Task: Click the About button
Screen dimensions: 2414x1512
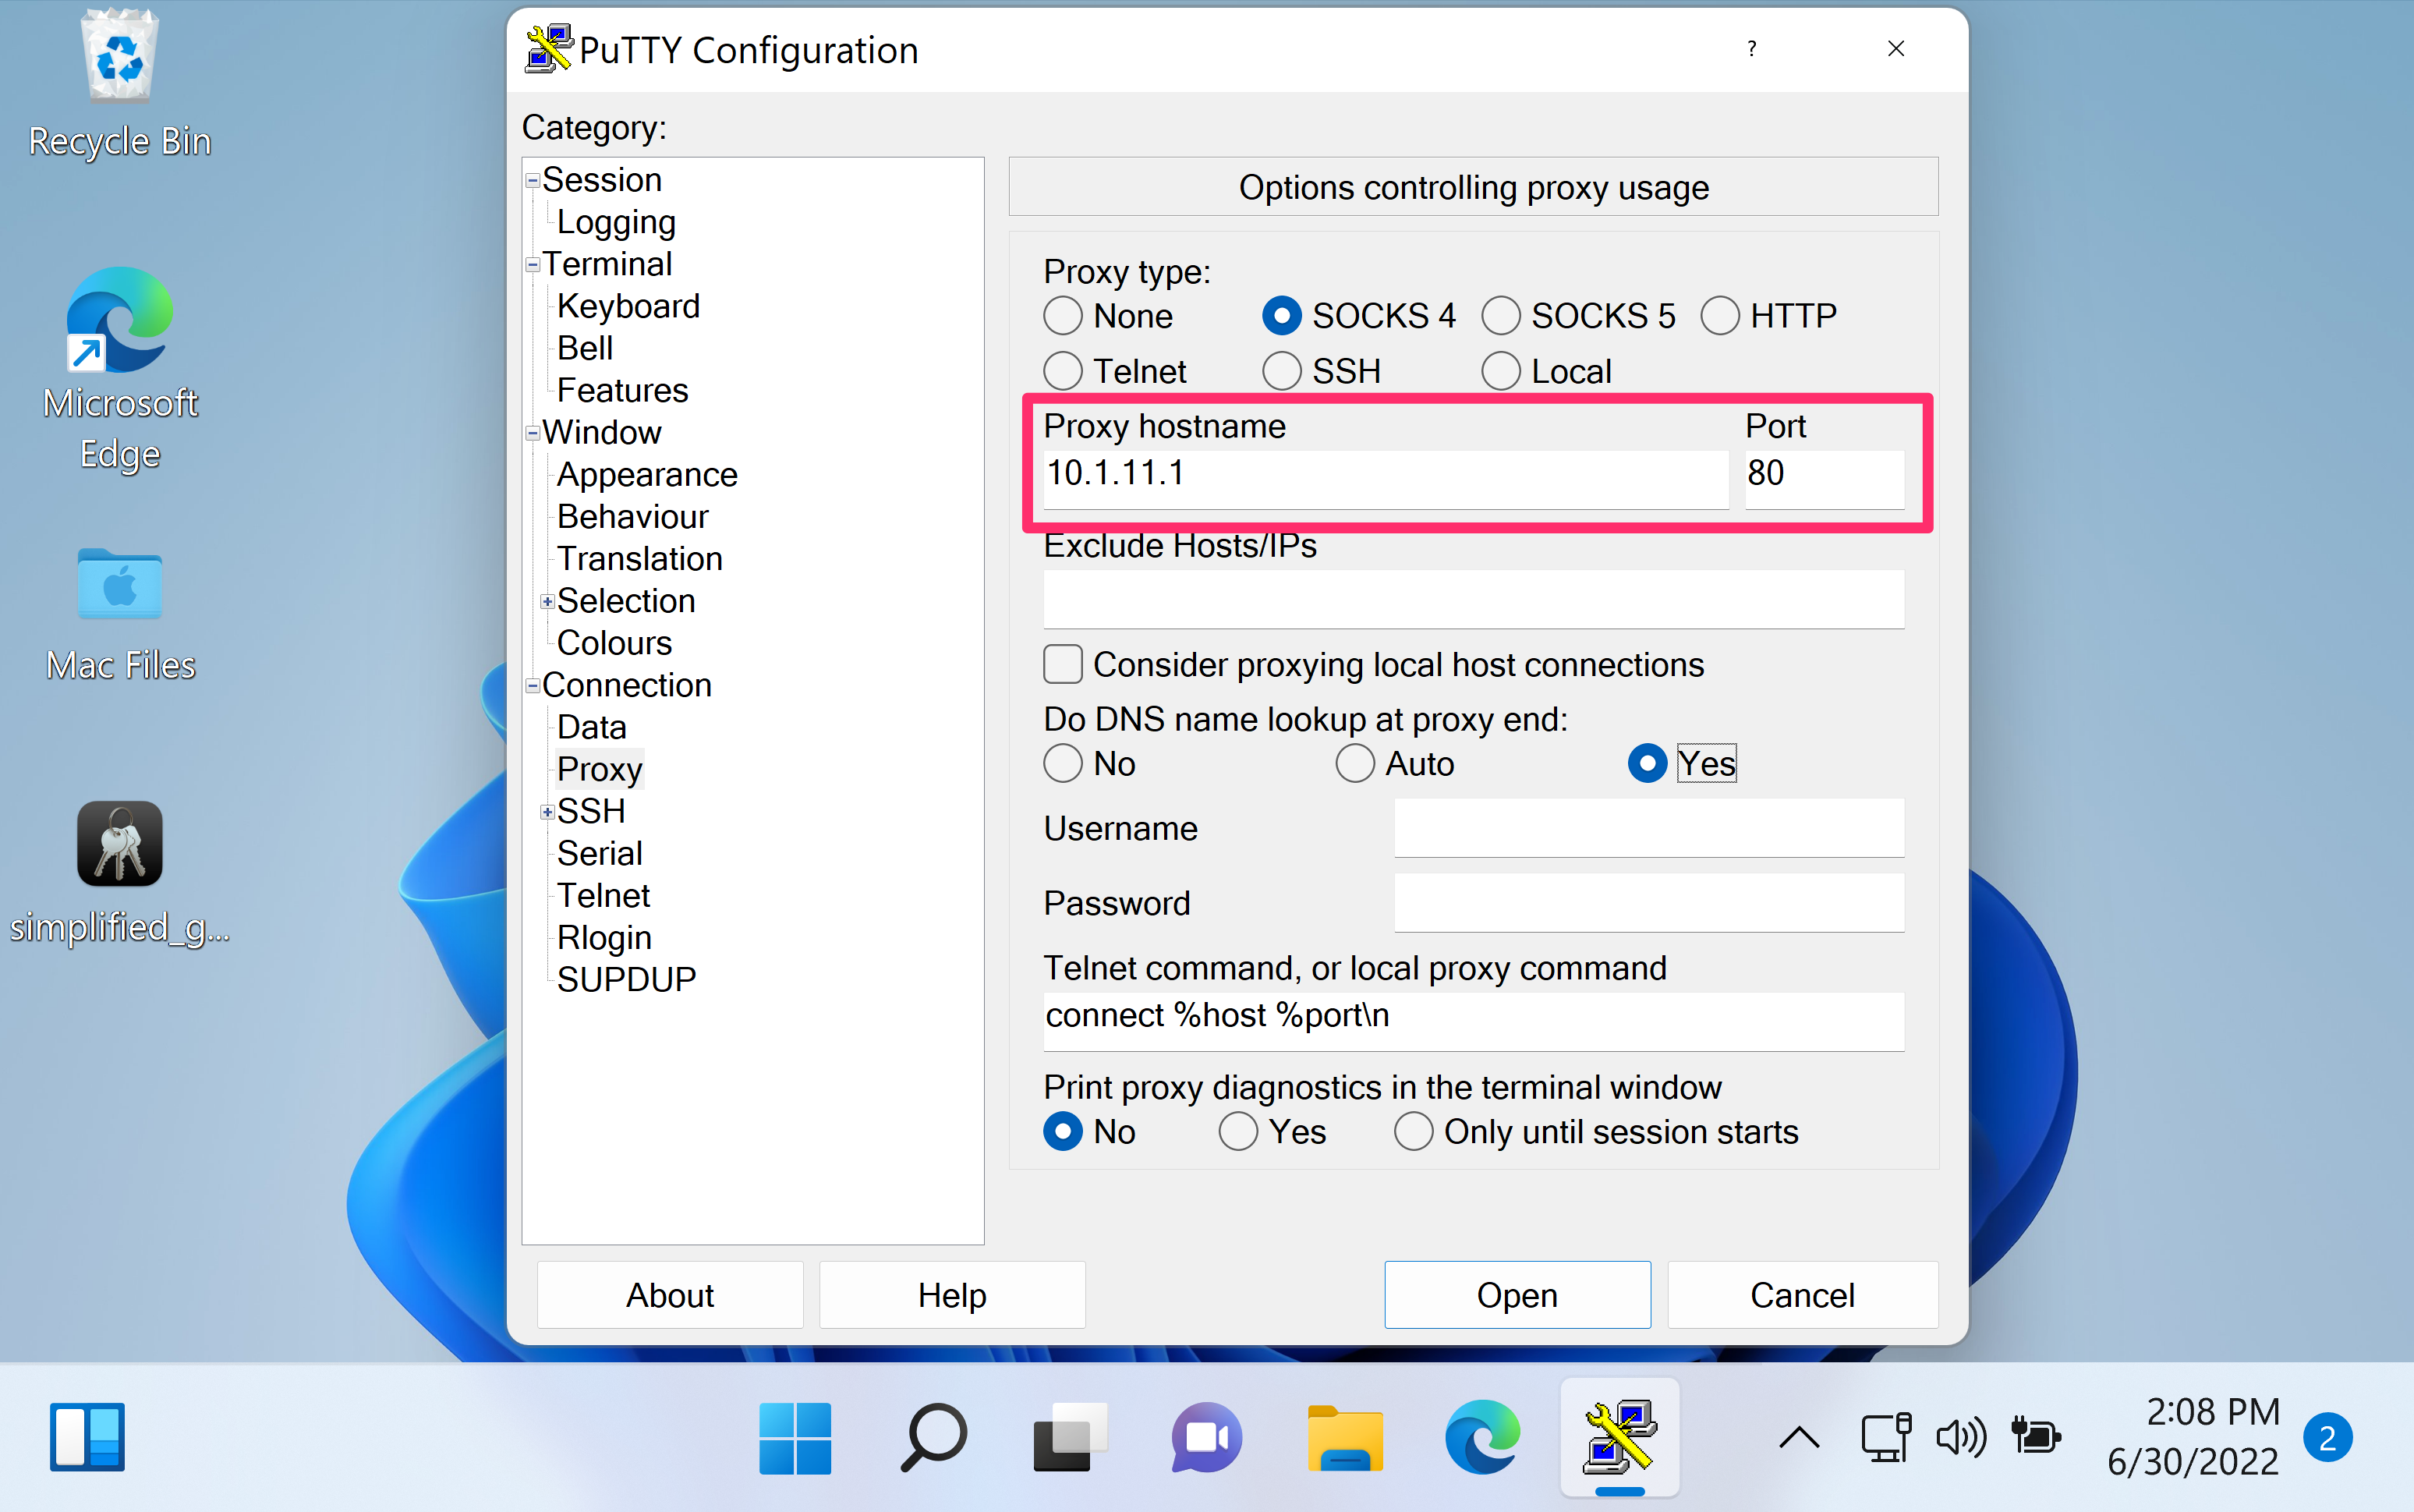Action: click(670, 1294)
